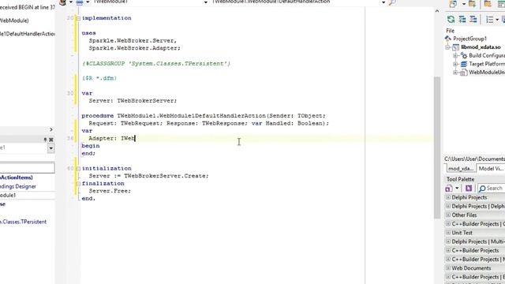Click the search magnifier icon in Tool Palette
This screenshot has width=505, height=284.
(482, 189)
